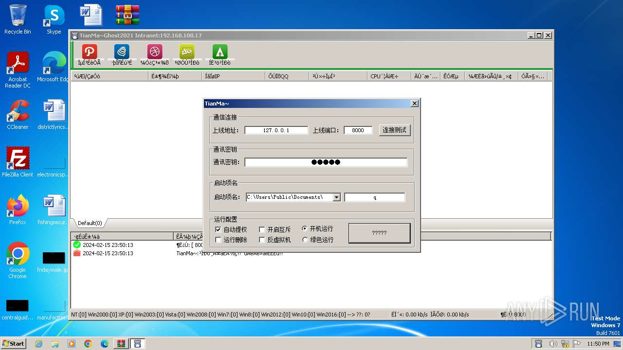Enable the 开启互斥 checkbox
The height and width of the screenshot is (350, 623).
(262, 229)
